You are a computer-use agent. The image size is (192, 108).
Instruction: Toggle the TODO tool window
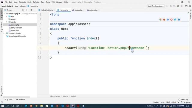[9, 100]
